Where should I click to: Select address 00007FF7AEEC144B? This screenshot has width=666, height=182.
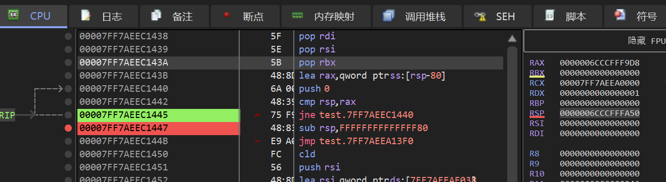click(123, 141)
